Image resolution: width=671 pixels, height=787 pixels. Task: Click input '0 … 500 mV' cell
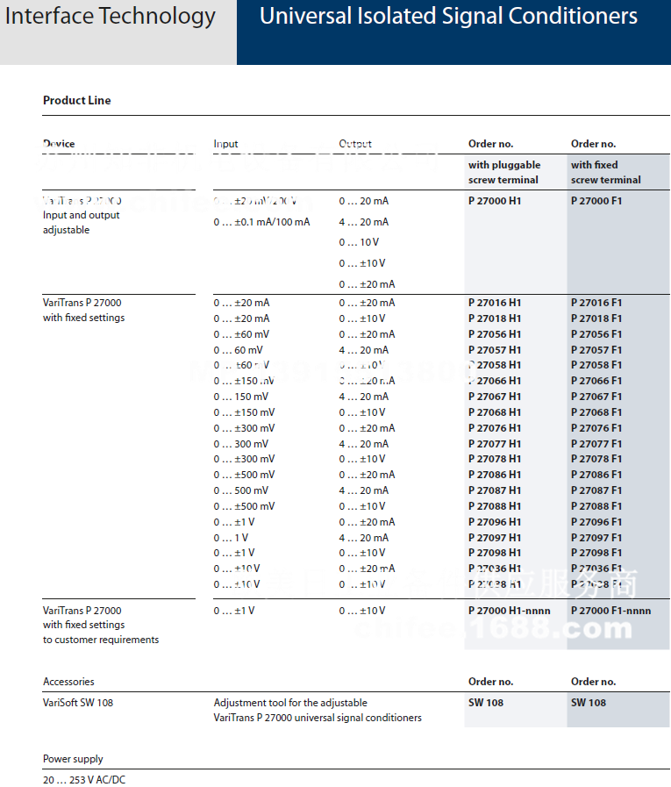241,490
